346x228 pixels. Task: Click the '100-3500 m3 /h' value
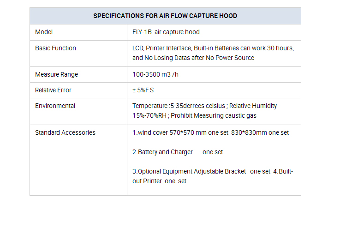(x=155, y=74)
